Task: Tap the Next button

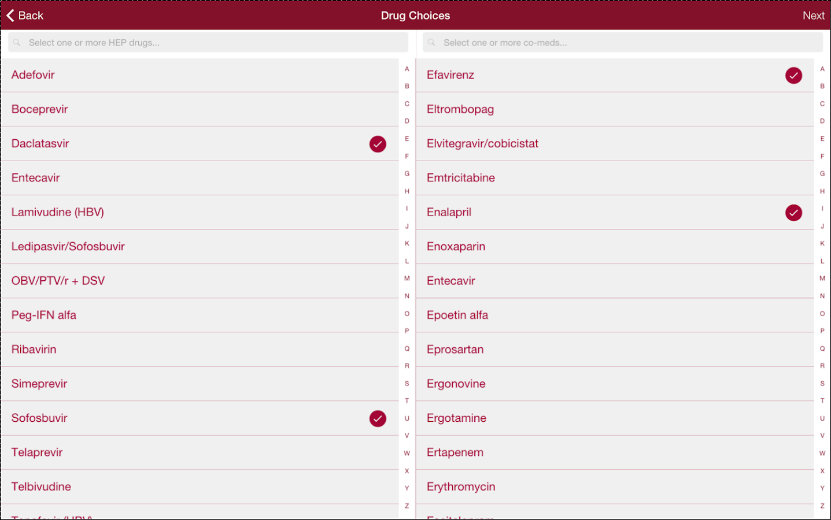Action: (813, 16)
